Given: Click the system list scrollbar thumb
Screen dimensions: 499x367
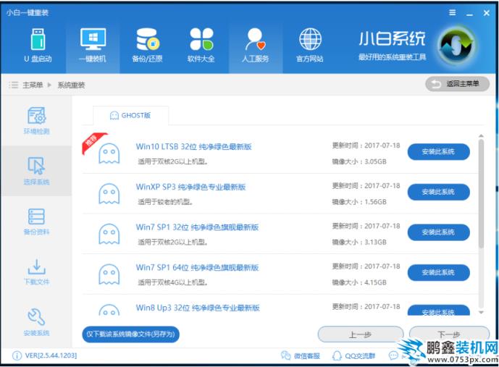Looking at the screenshot, I should 481,193.
